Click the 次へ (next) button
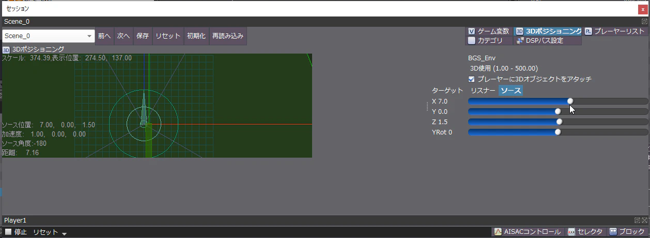Viewport: 650px width, 238px height. (123, 36)
